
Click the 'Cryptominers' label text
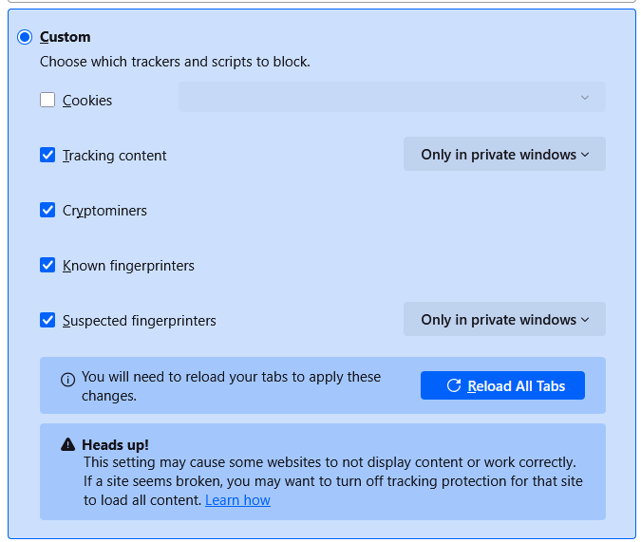pos(104,211)
